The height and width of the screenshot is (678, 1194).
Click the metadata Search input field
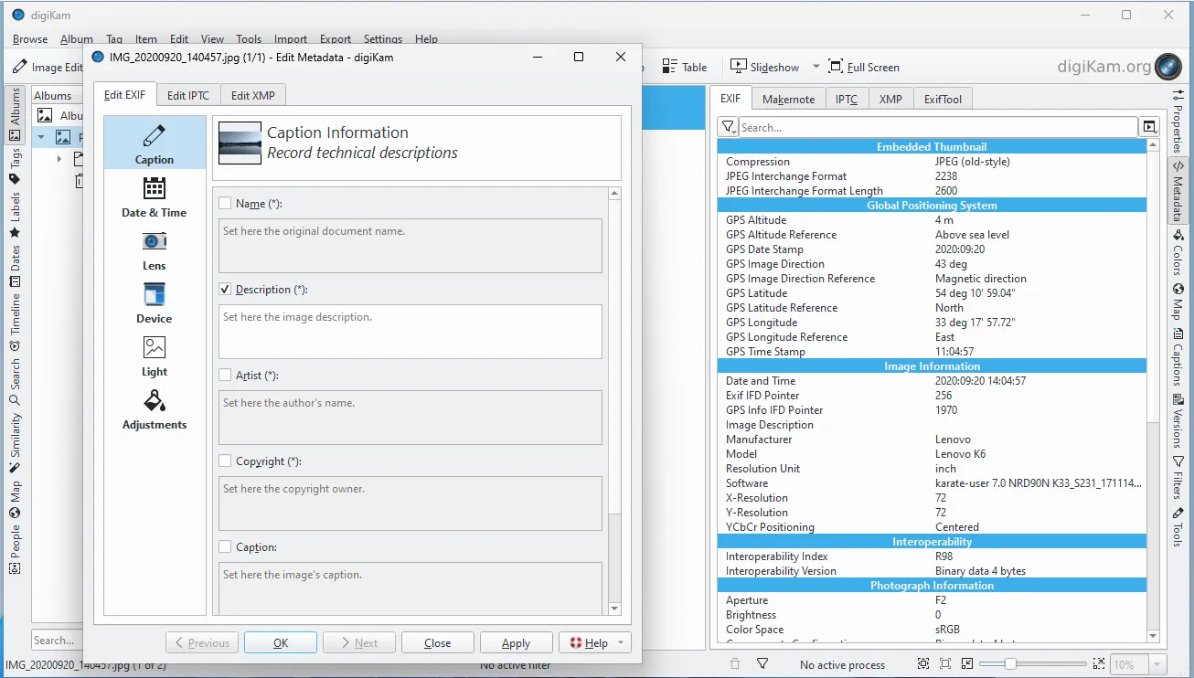pos(938,127)
